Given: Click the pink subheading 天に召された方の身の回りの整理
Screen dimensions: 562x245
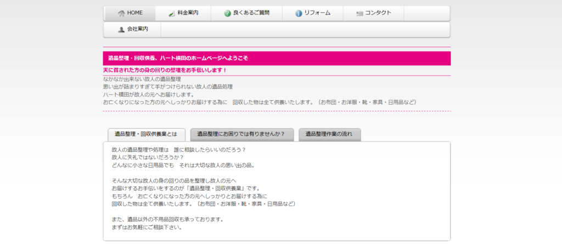Looking at the screenshot, I should [165, 71].
